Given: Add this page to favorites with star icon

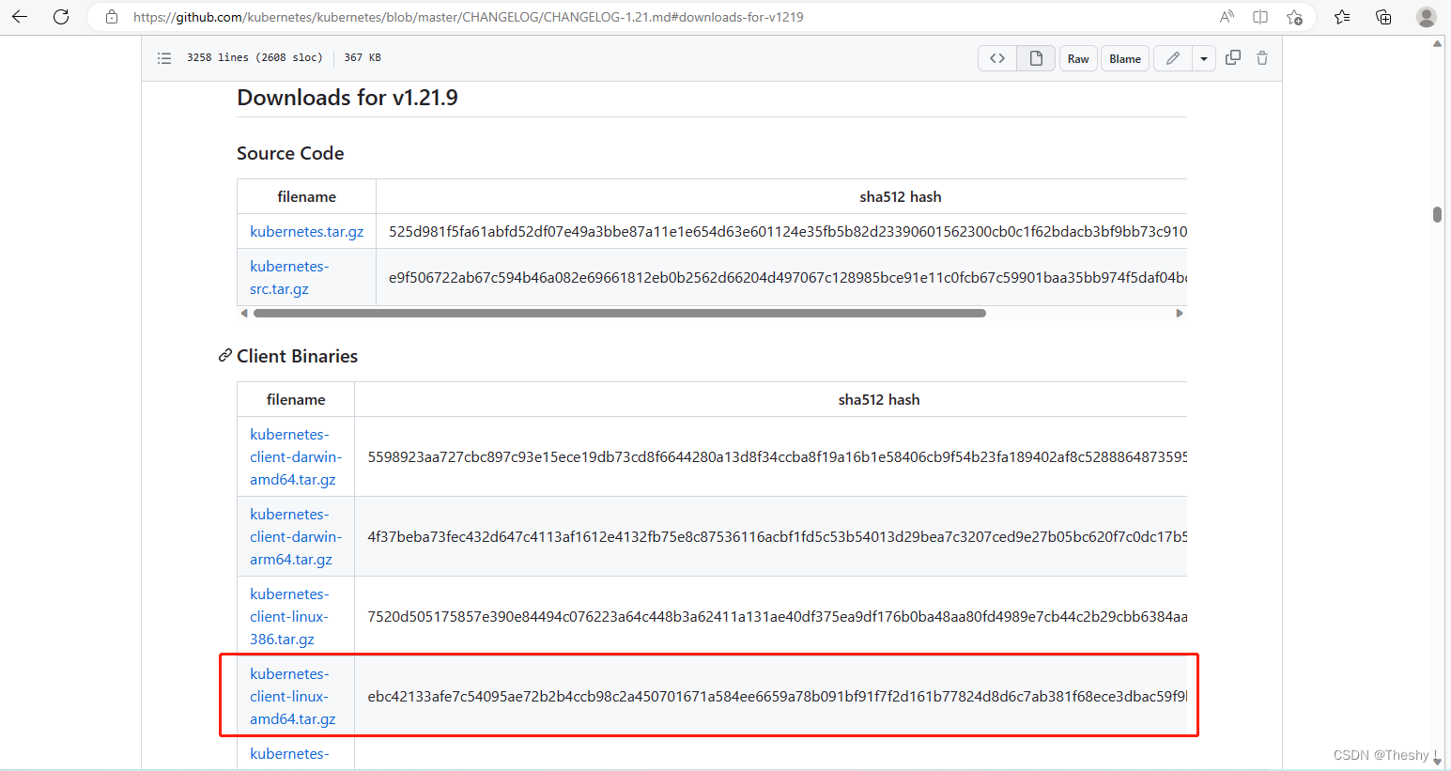Looking at the screenshot, I should 1294,16.
